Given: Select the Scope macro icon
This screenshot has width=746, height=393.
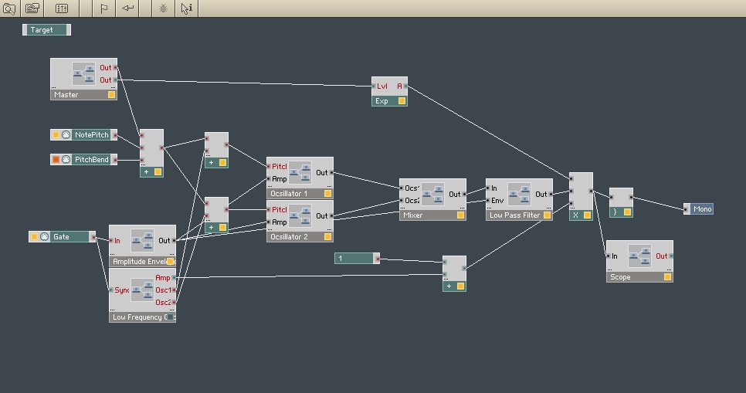Looking at the screenshot, I should tap(640, 256).
